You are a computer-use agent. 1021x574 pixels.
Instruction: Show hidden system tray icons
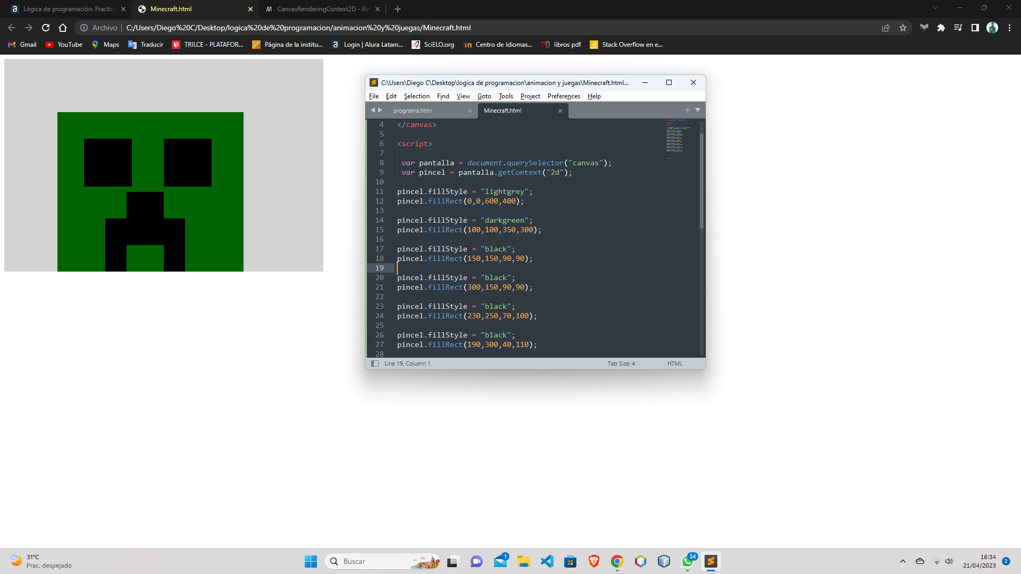(x=903, y=561)
